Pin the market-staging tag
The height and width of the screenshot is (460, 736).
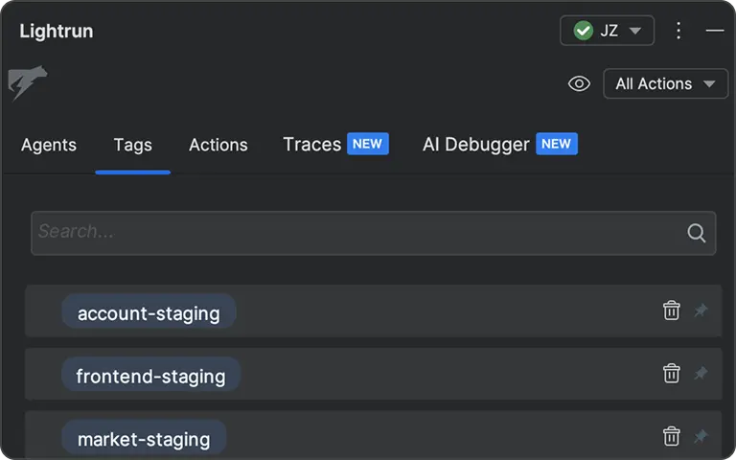point(701,437)
